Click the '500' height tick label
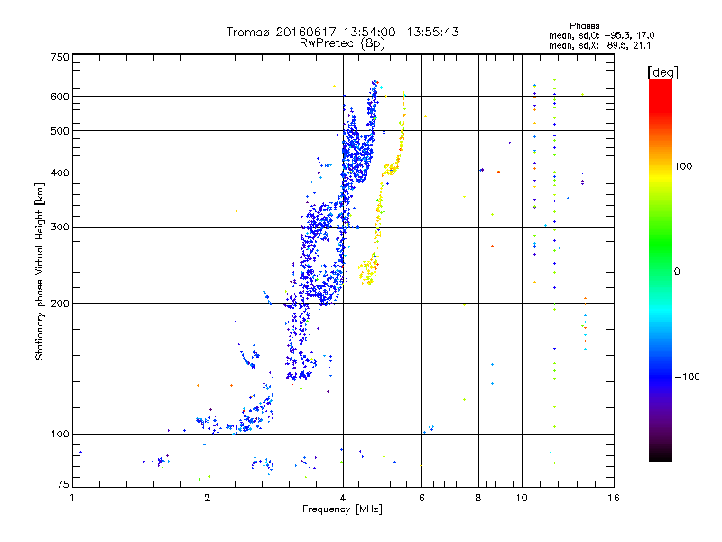The image size is (722, 542). pos(60,131)
